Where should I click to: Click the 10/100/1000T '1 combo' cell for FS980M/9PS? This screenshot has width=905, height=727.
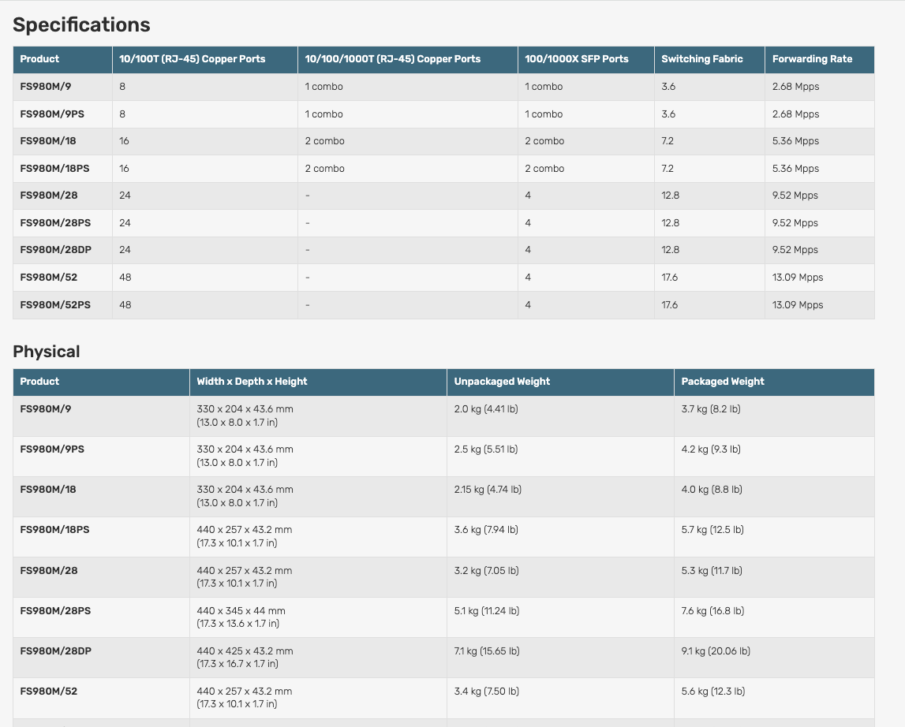[323, 114]
